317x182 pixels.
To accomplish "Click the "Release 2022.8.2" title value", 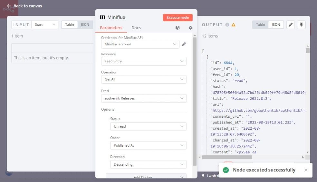I will [x=251, y=98].
